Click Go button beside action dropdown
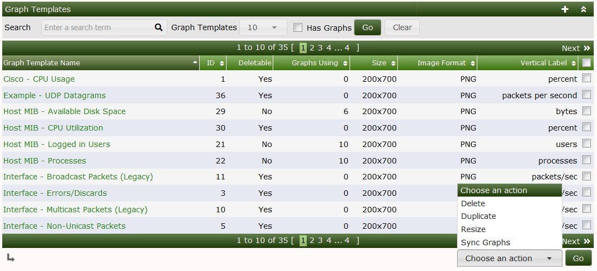The image size is (597, 271). [578, 258]
